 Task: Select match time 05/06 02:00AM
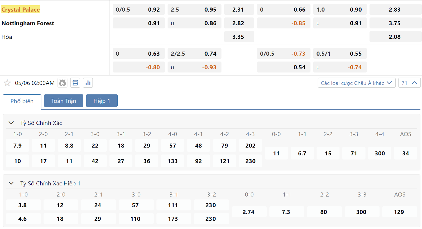click(35, 83)
